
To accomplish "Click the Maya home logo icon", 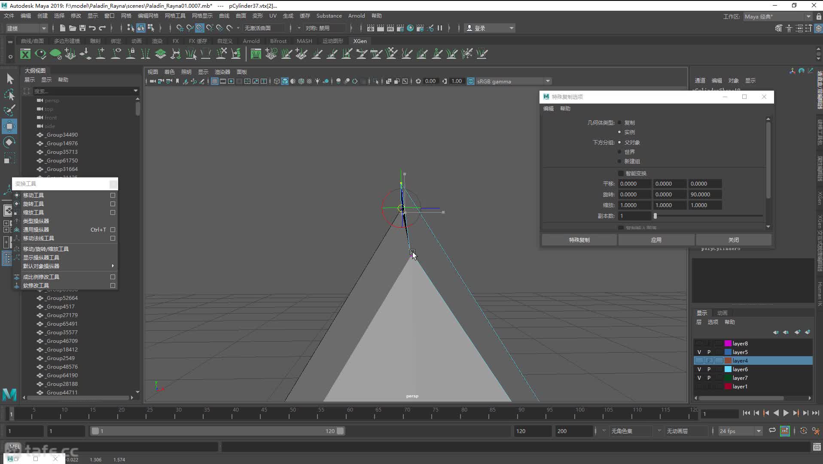I will 9,394.
